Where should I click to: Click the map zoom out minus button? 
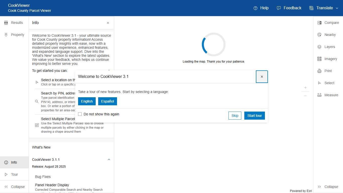tap(305, 96)
